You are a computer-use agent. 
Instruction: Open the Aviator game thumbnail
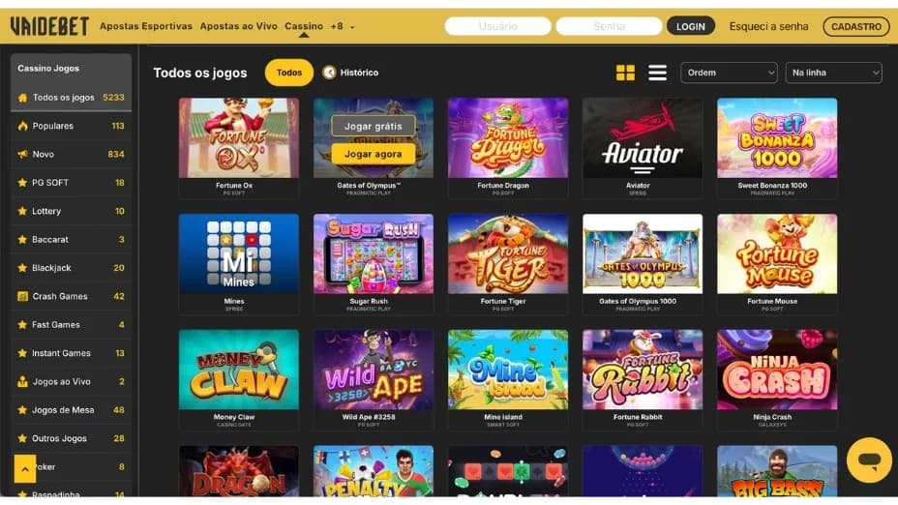point(642,138)
